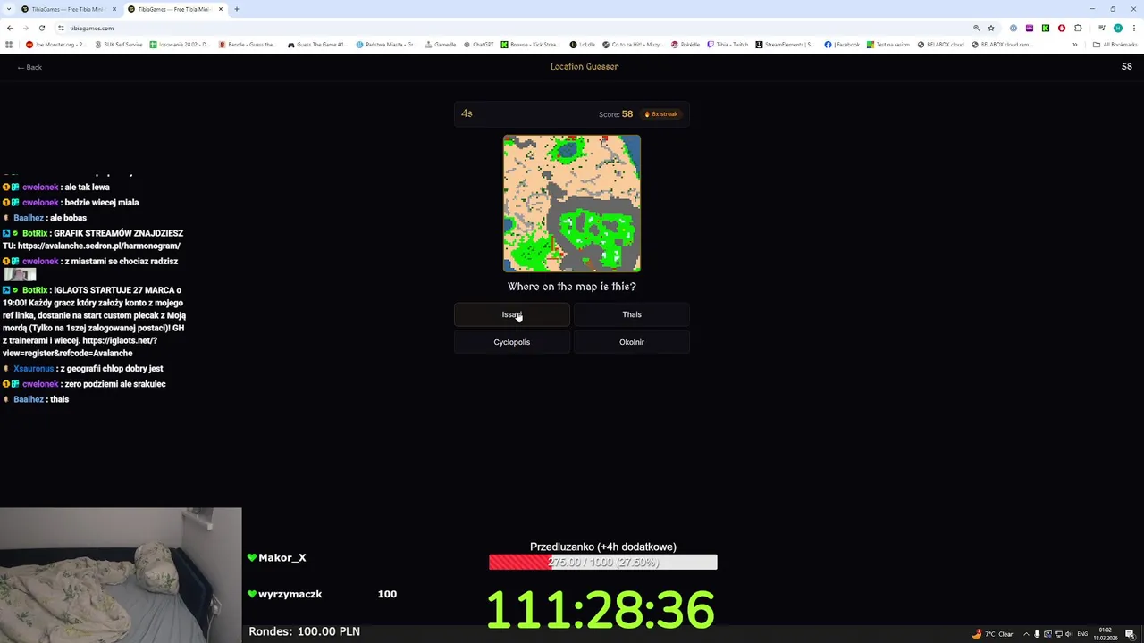Open the Chrome three-dot menu

(1133, 28)
